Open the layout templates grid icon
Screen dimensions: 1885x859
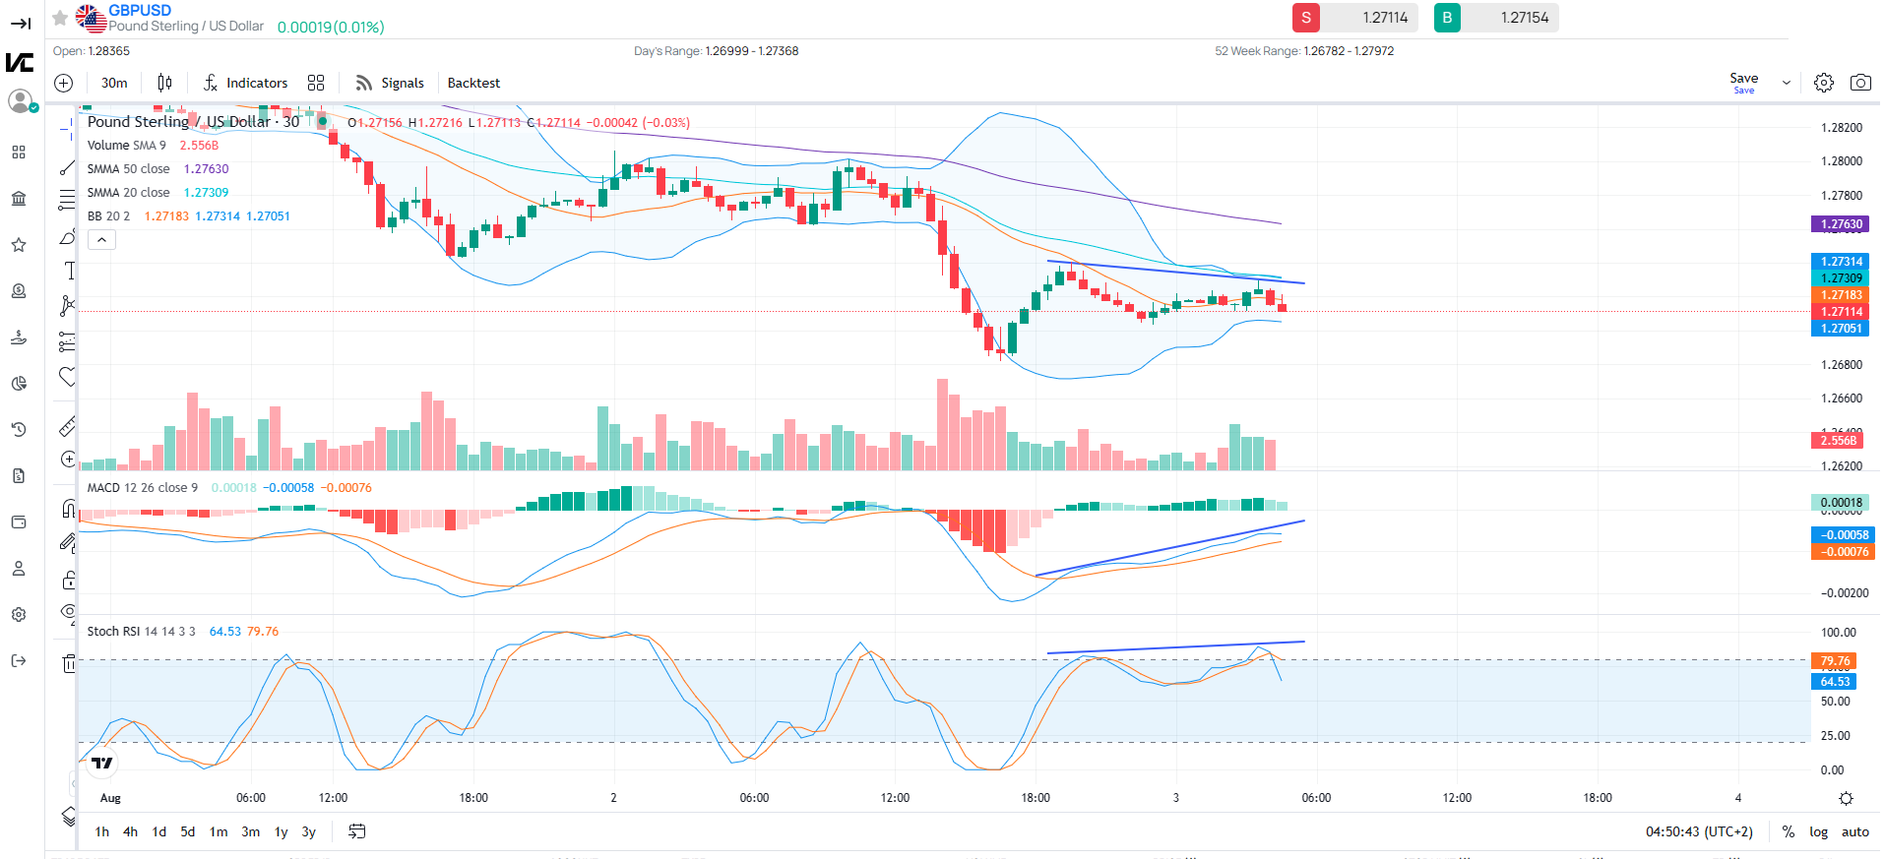click(316, 83)
